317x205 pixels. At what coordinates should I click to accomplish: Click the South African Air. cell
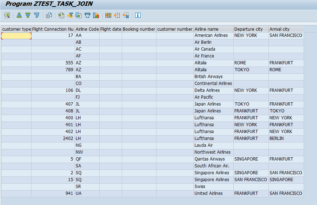213,166
